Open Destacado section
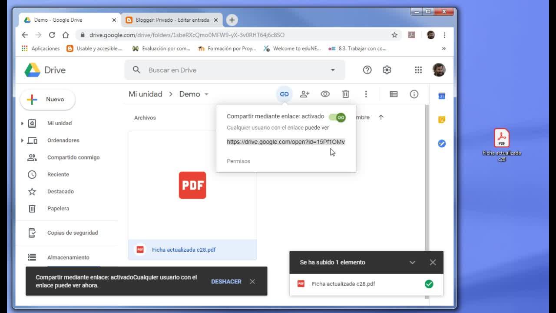Image resolution: width=556 pixels, height=313 pixels. pyautogui.click(x=60, y=191)
